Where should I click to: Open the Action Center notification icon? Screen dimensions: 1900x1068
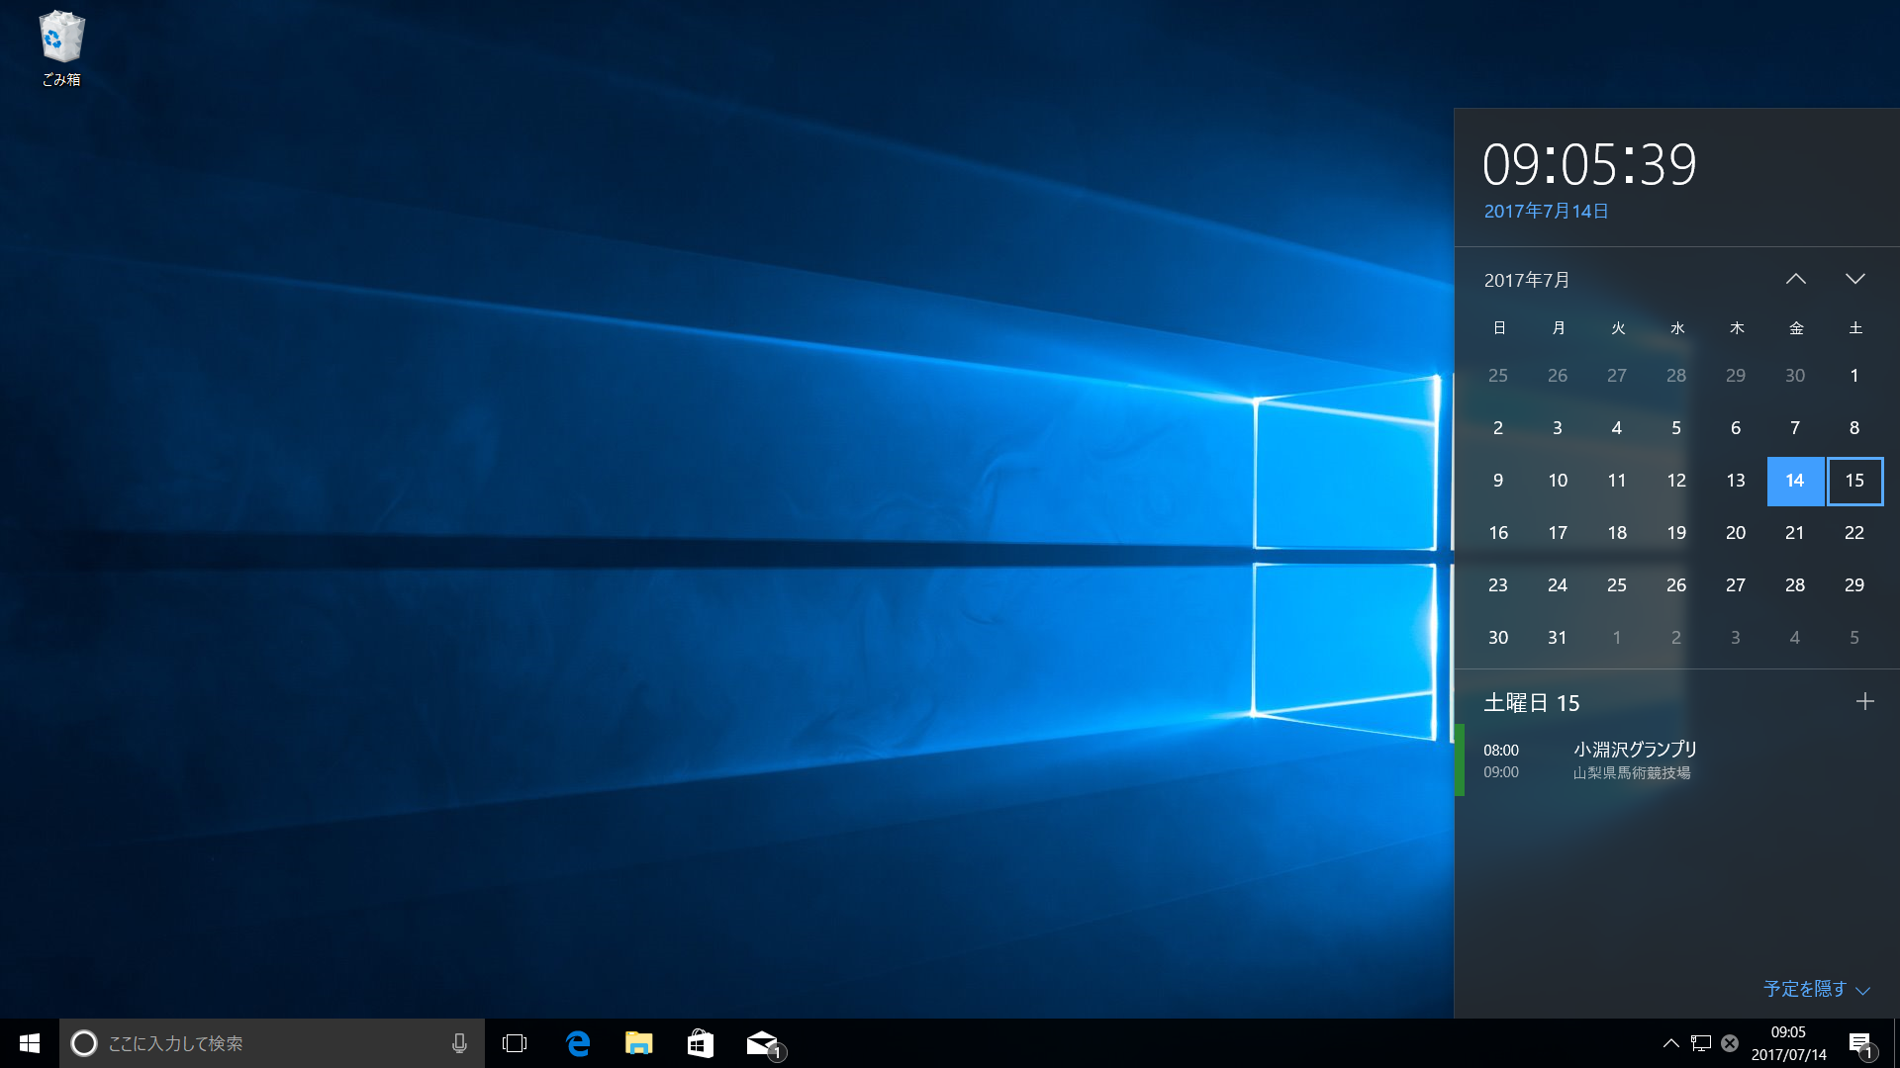pyautogui.click(x=1860, y=1043)
